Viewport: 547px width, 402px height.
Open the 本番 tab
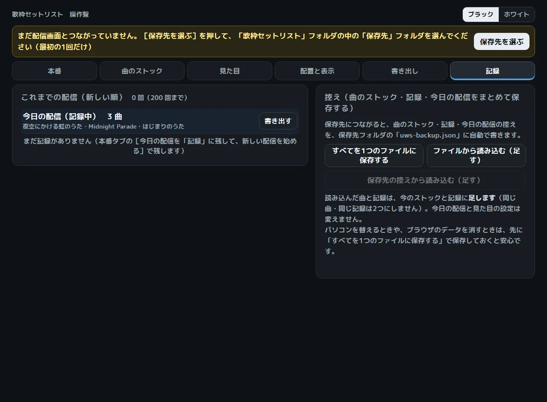(55, 71)
